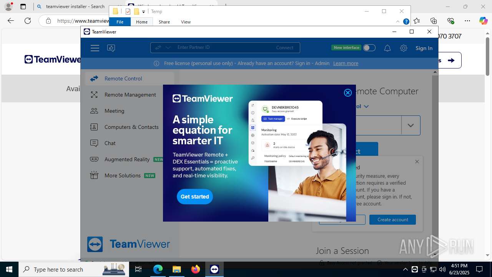
Task: Open the Action Center notifications
Action: click(x=479, y=269)
